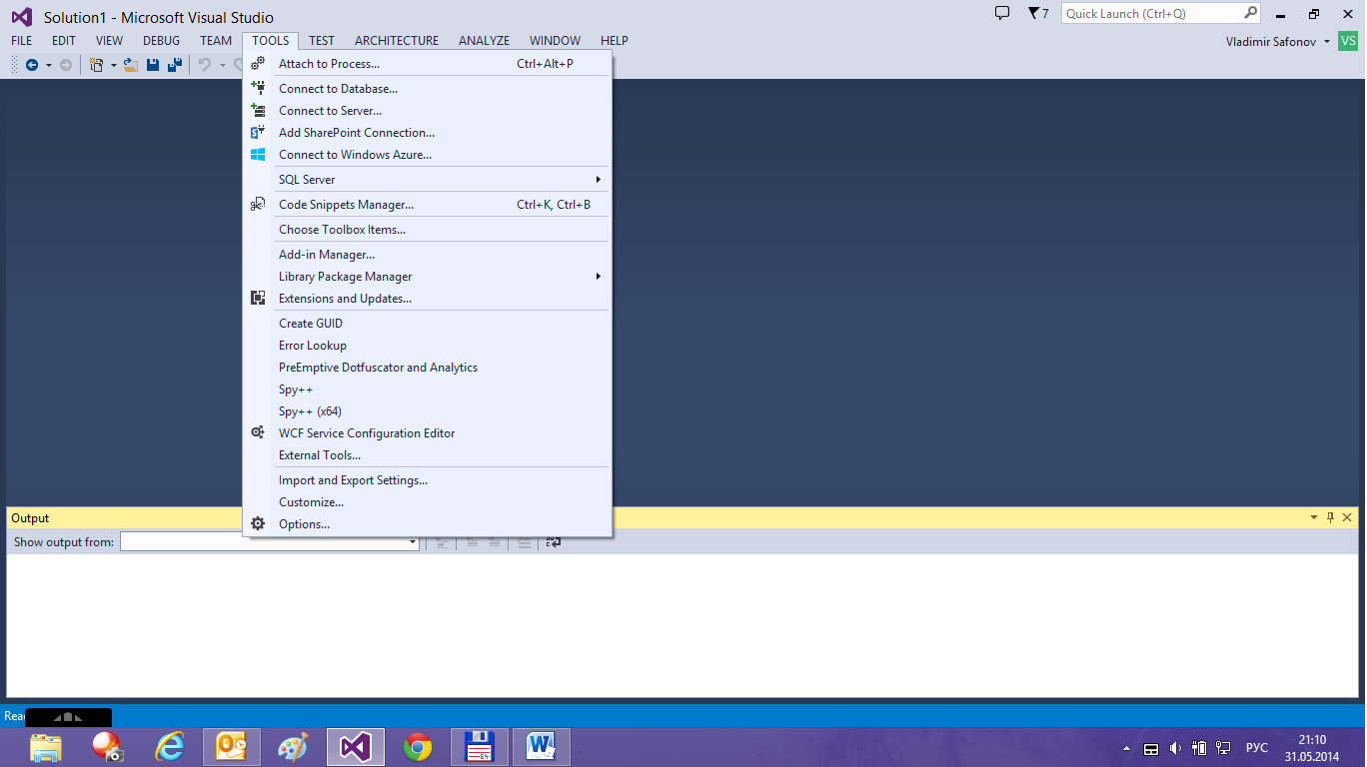Pin the Output panel with auto-hide icon

pos(1330,517)
